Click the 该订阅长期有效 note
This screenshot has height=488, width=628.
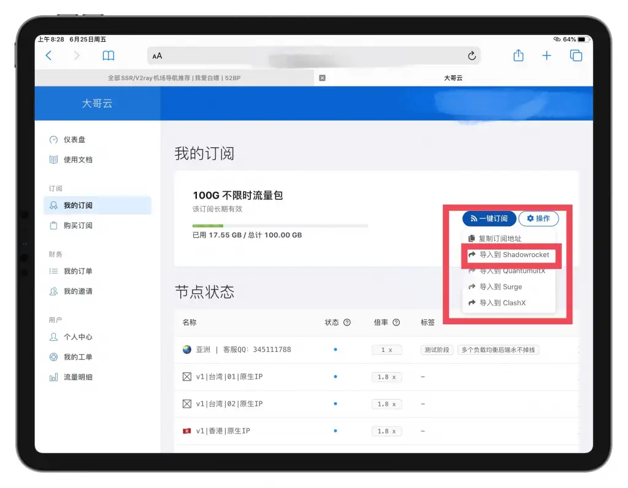(x=218, y=209)
